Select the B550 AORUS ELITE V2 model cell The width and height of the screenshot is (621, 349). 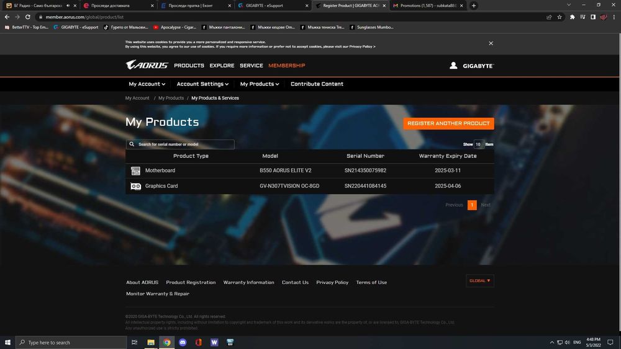coord(286,170)
